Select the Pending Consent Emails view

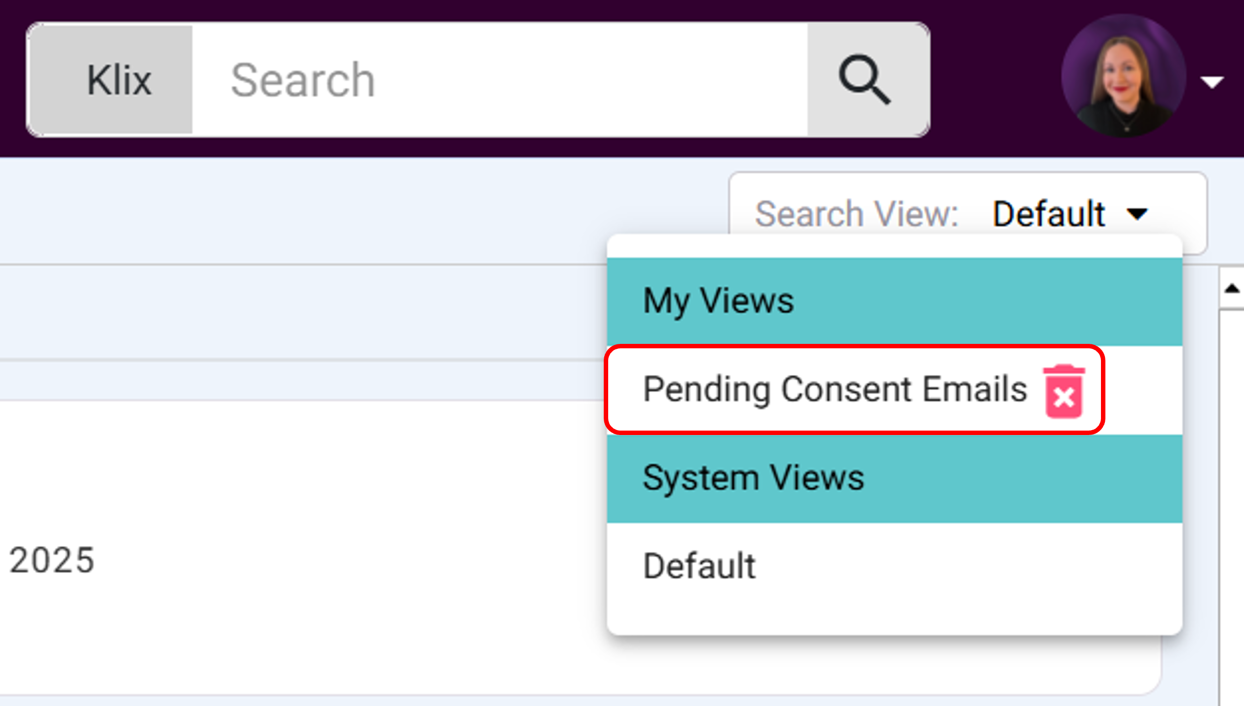[835, 390]
